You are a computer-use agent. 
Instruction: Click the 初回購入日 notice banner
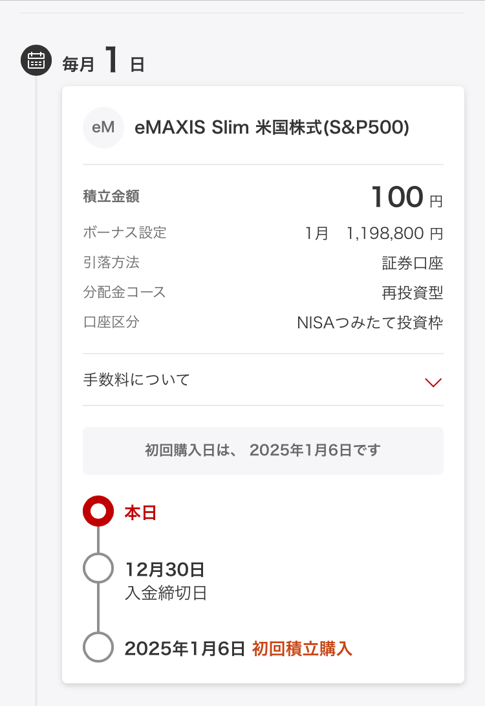(263, 450)
